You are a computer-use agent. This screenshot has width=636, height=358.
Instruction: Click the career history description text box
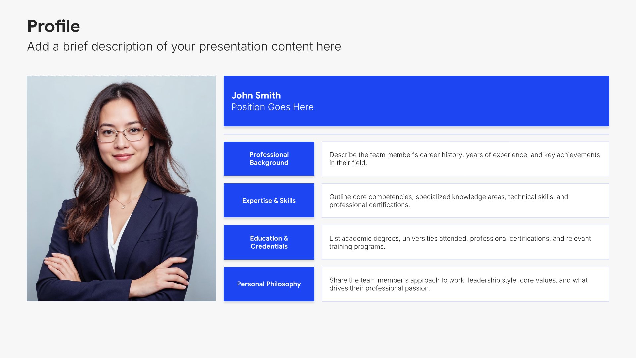coord(465,159)
